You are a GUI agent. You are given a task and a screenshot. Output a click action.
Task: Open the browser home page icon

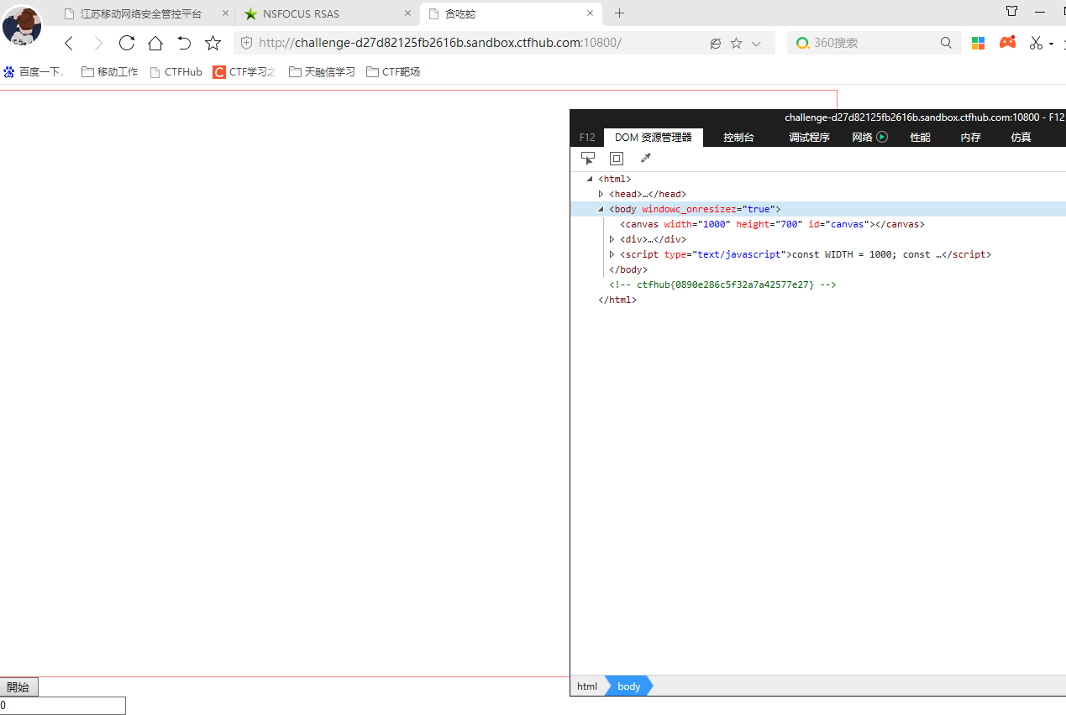pyautogui.click(x=155, y=44)
